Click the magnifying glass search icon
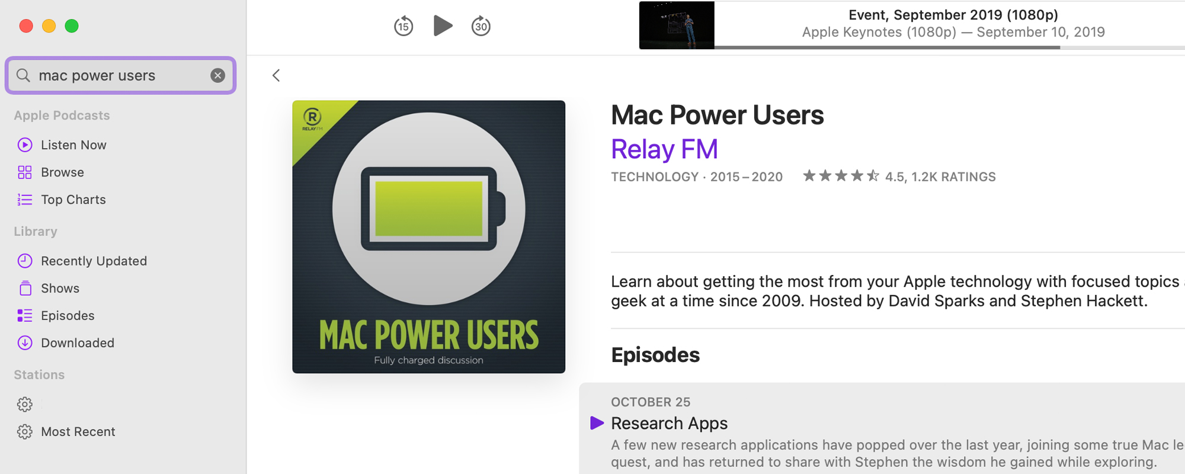The height and width of the screenshot is (474, 1185). pyautogui.click(x=23, y=75)
